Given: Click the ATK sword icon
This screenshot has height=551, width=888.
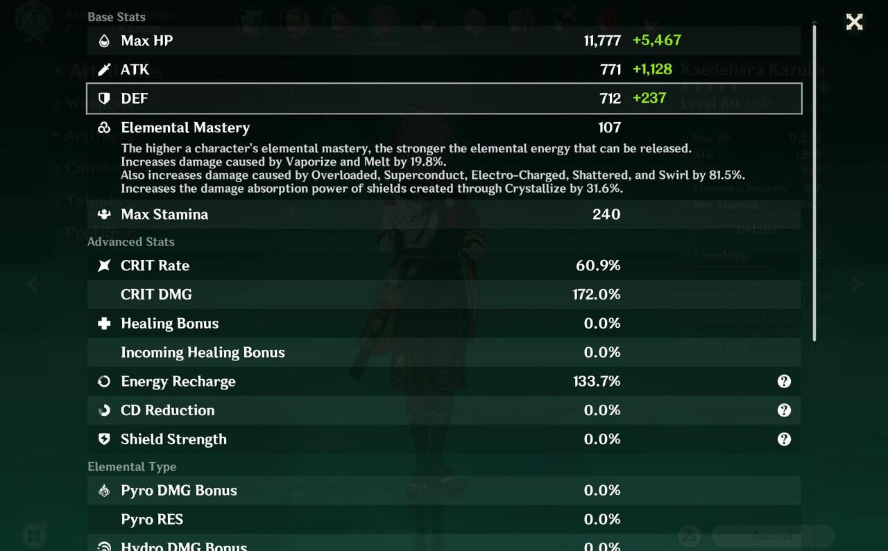Looking at the screenshot, I should click(104, 69).
